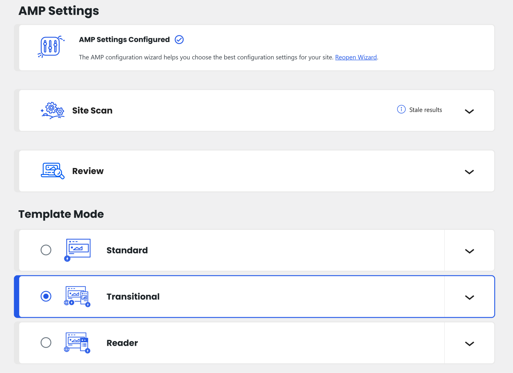Click the Site Scan gears icon
513x373 pixels.
(x=53, y=110)
